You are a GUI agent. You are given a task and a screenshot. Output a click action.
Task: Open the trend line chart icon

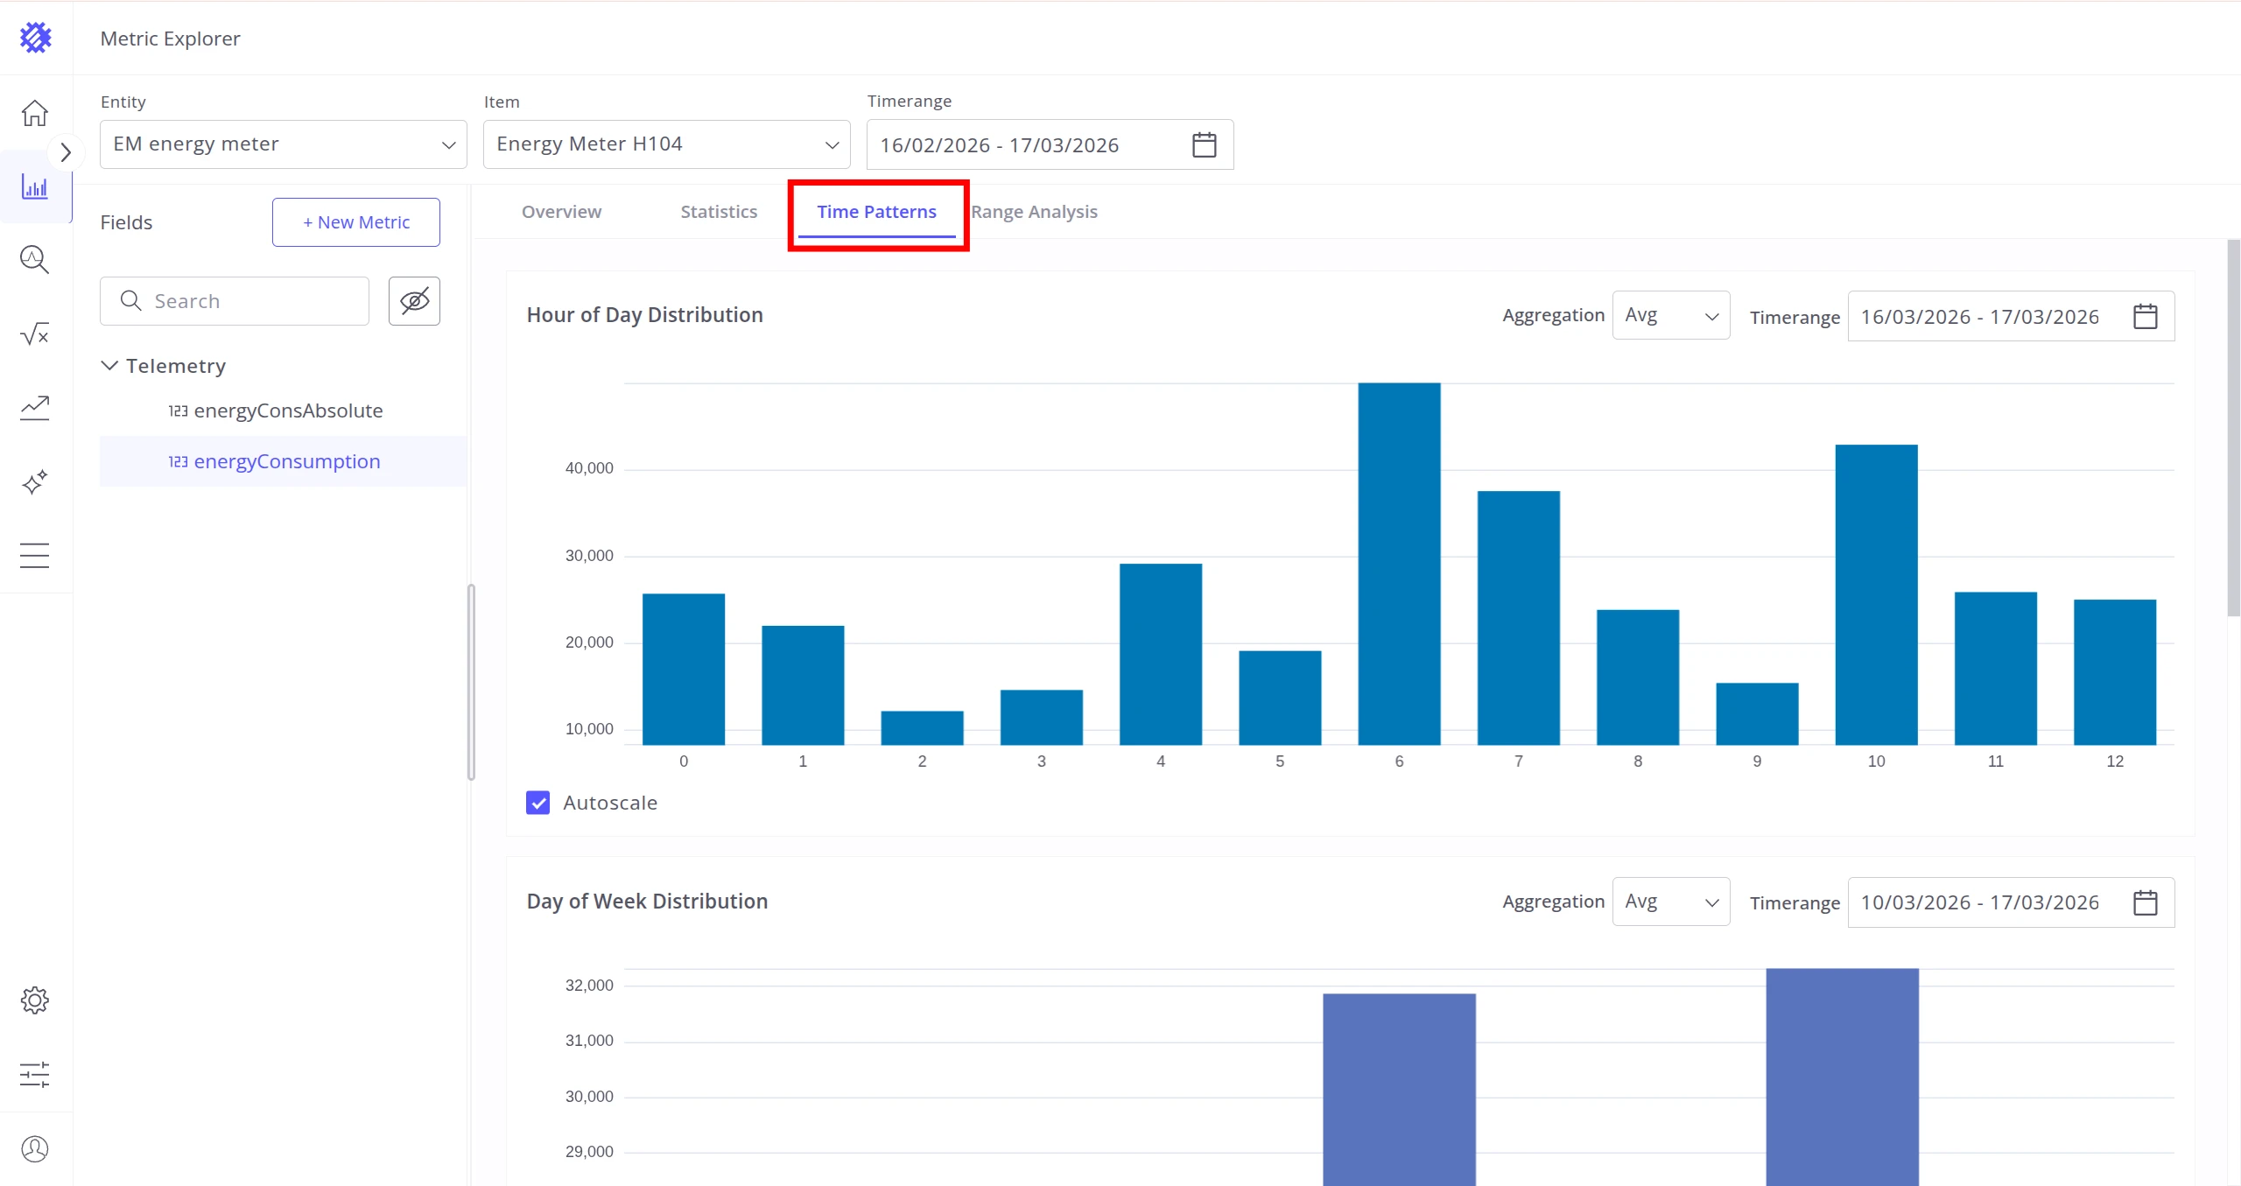(x=35, y=408)
